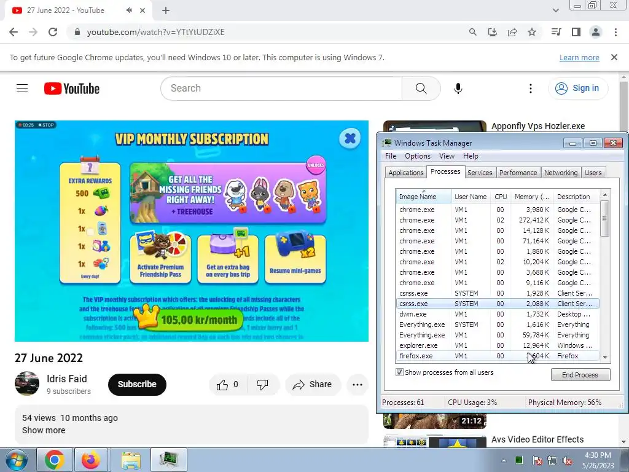Click the YouTube search magnifier button

[x=421, y=88]
